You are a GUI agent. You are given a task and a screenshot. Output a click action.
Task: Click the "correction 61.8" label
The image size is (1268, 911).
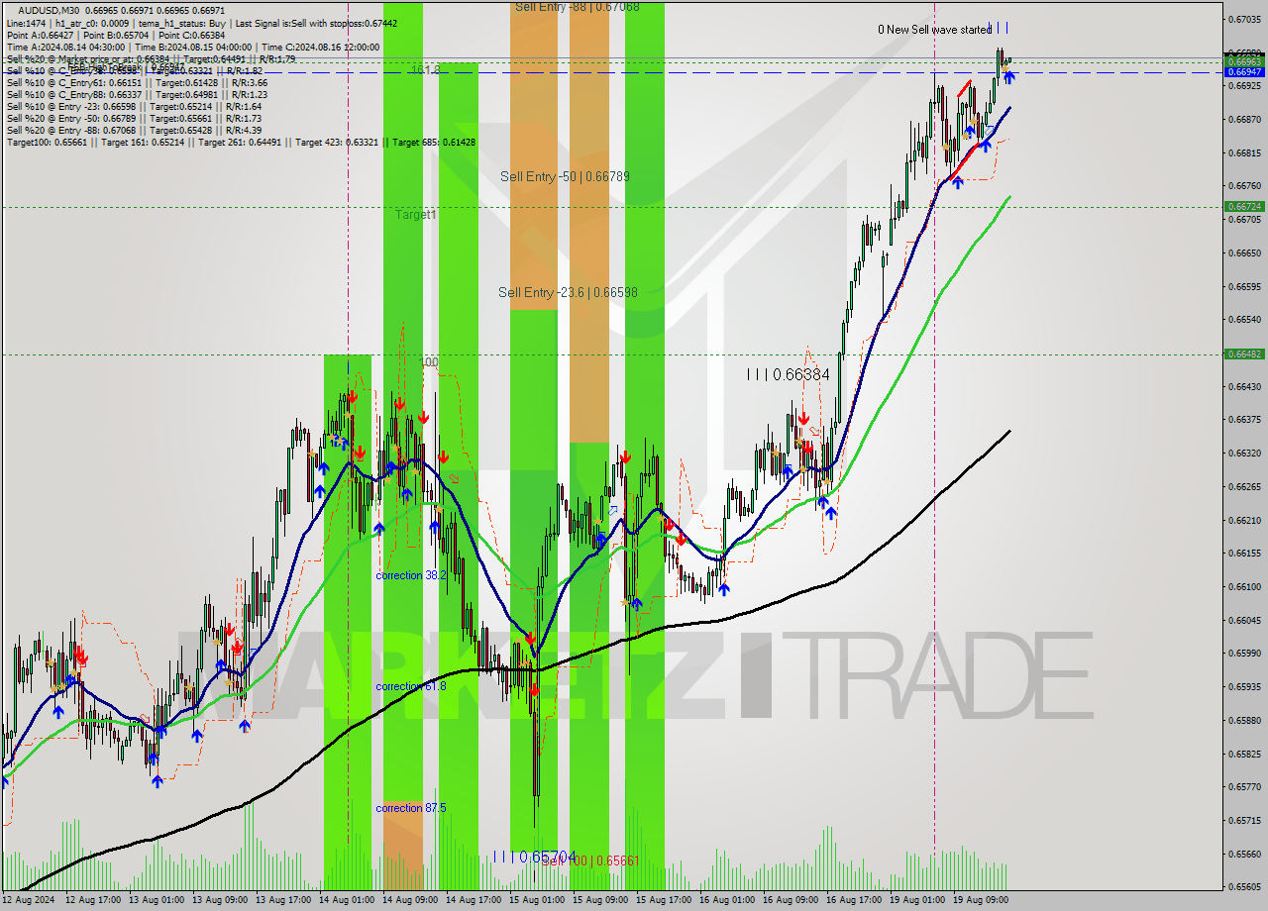pyautogui.click(x=411, y=686)
